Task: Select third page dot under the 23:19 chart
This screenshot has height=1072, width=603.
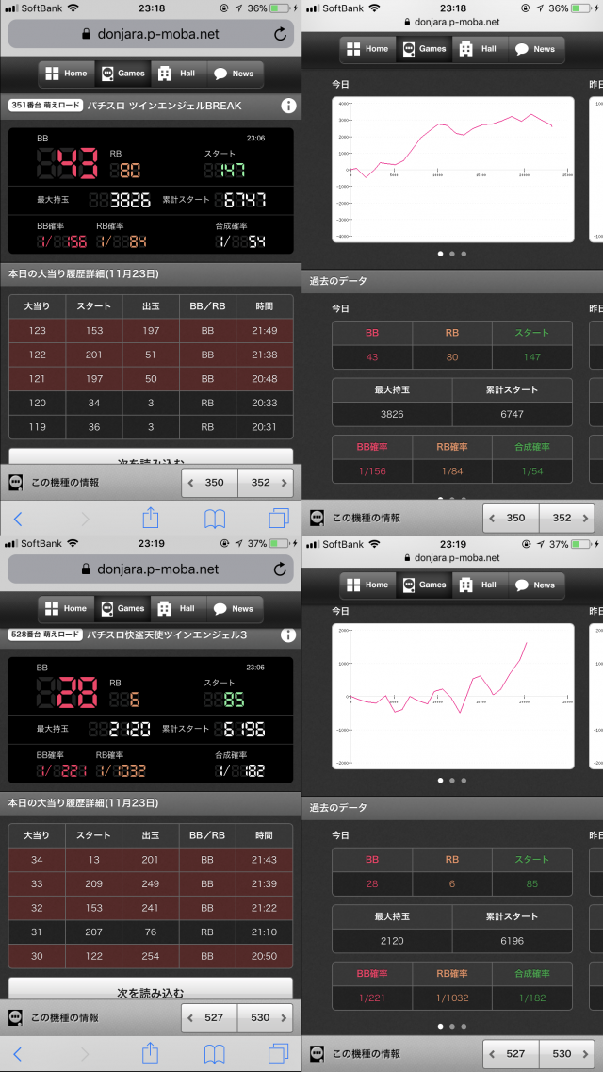Action: coord(464,781)
